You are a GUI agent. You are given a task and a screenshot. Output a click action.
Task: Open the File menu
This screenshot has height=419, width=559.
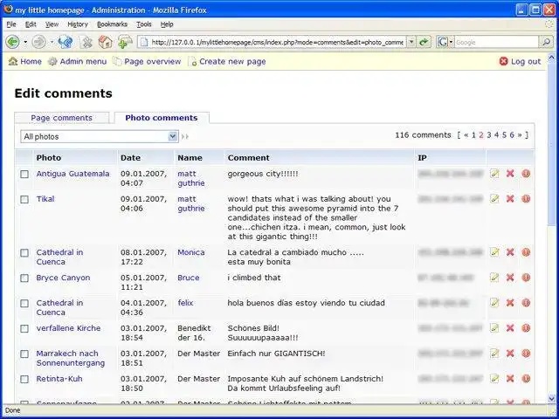point(11,24)
